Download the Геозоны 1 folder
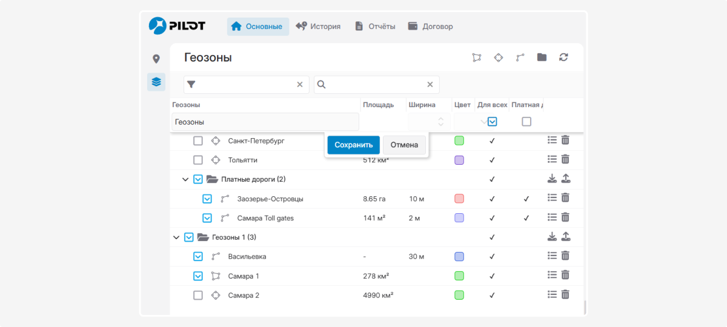Image resolution: width=727 pixels, height=327 pixels. pyautogui.click(x=552, y=237)
